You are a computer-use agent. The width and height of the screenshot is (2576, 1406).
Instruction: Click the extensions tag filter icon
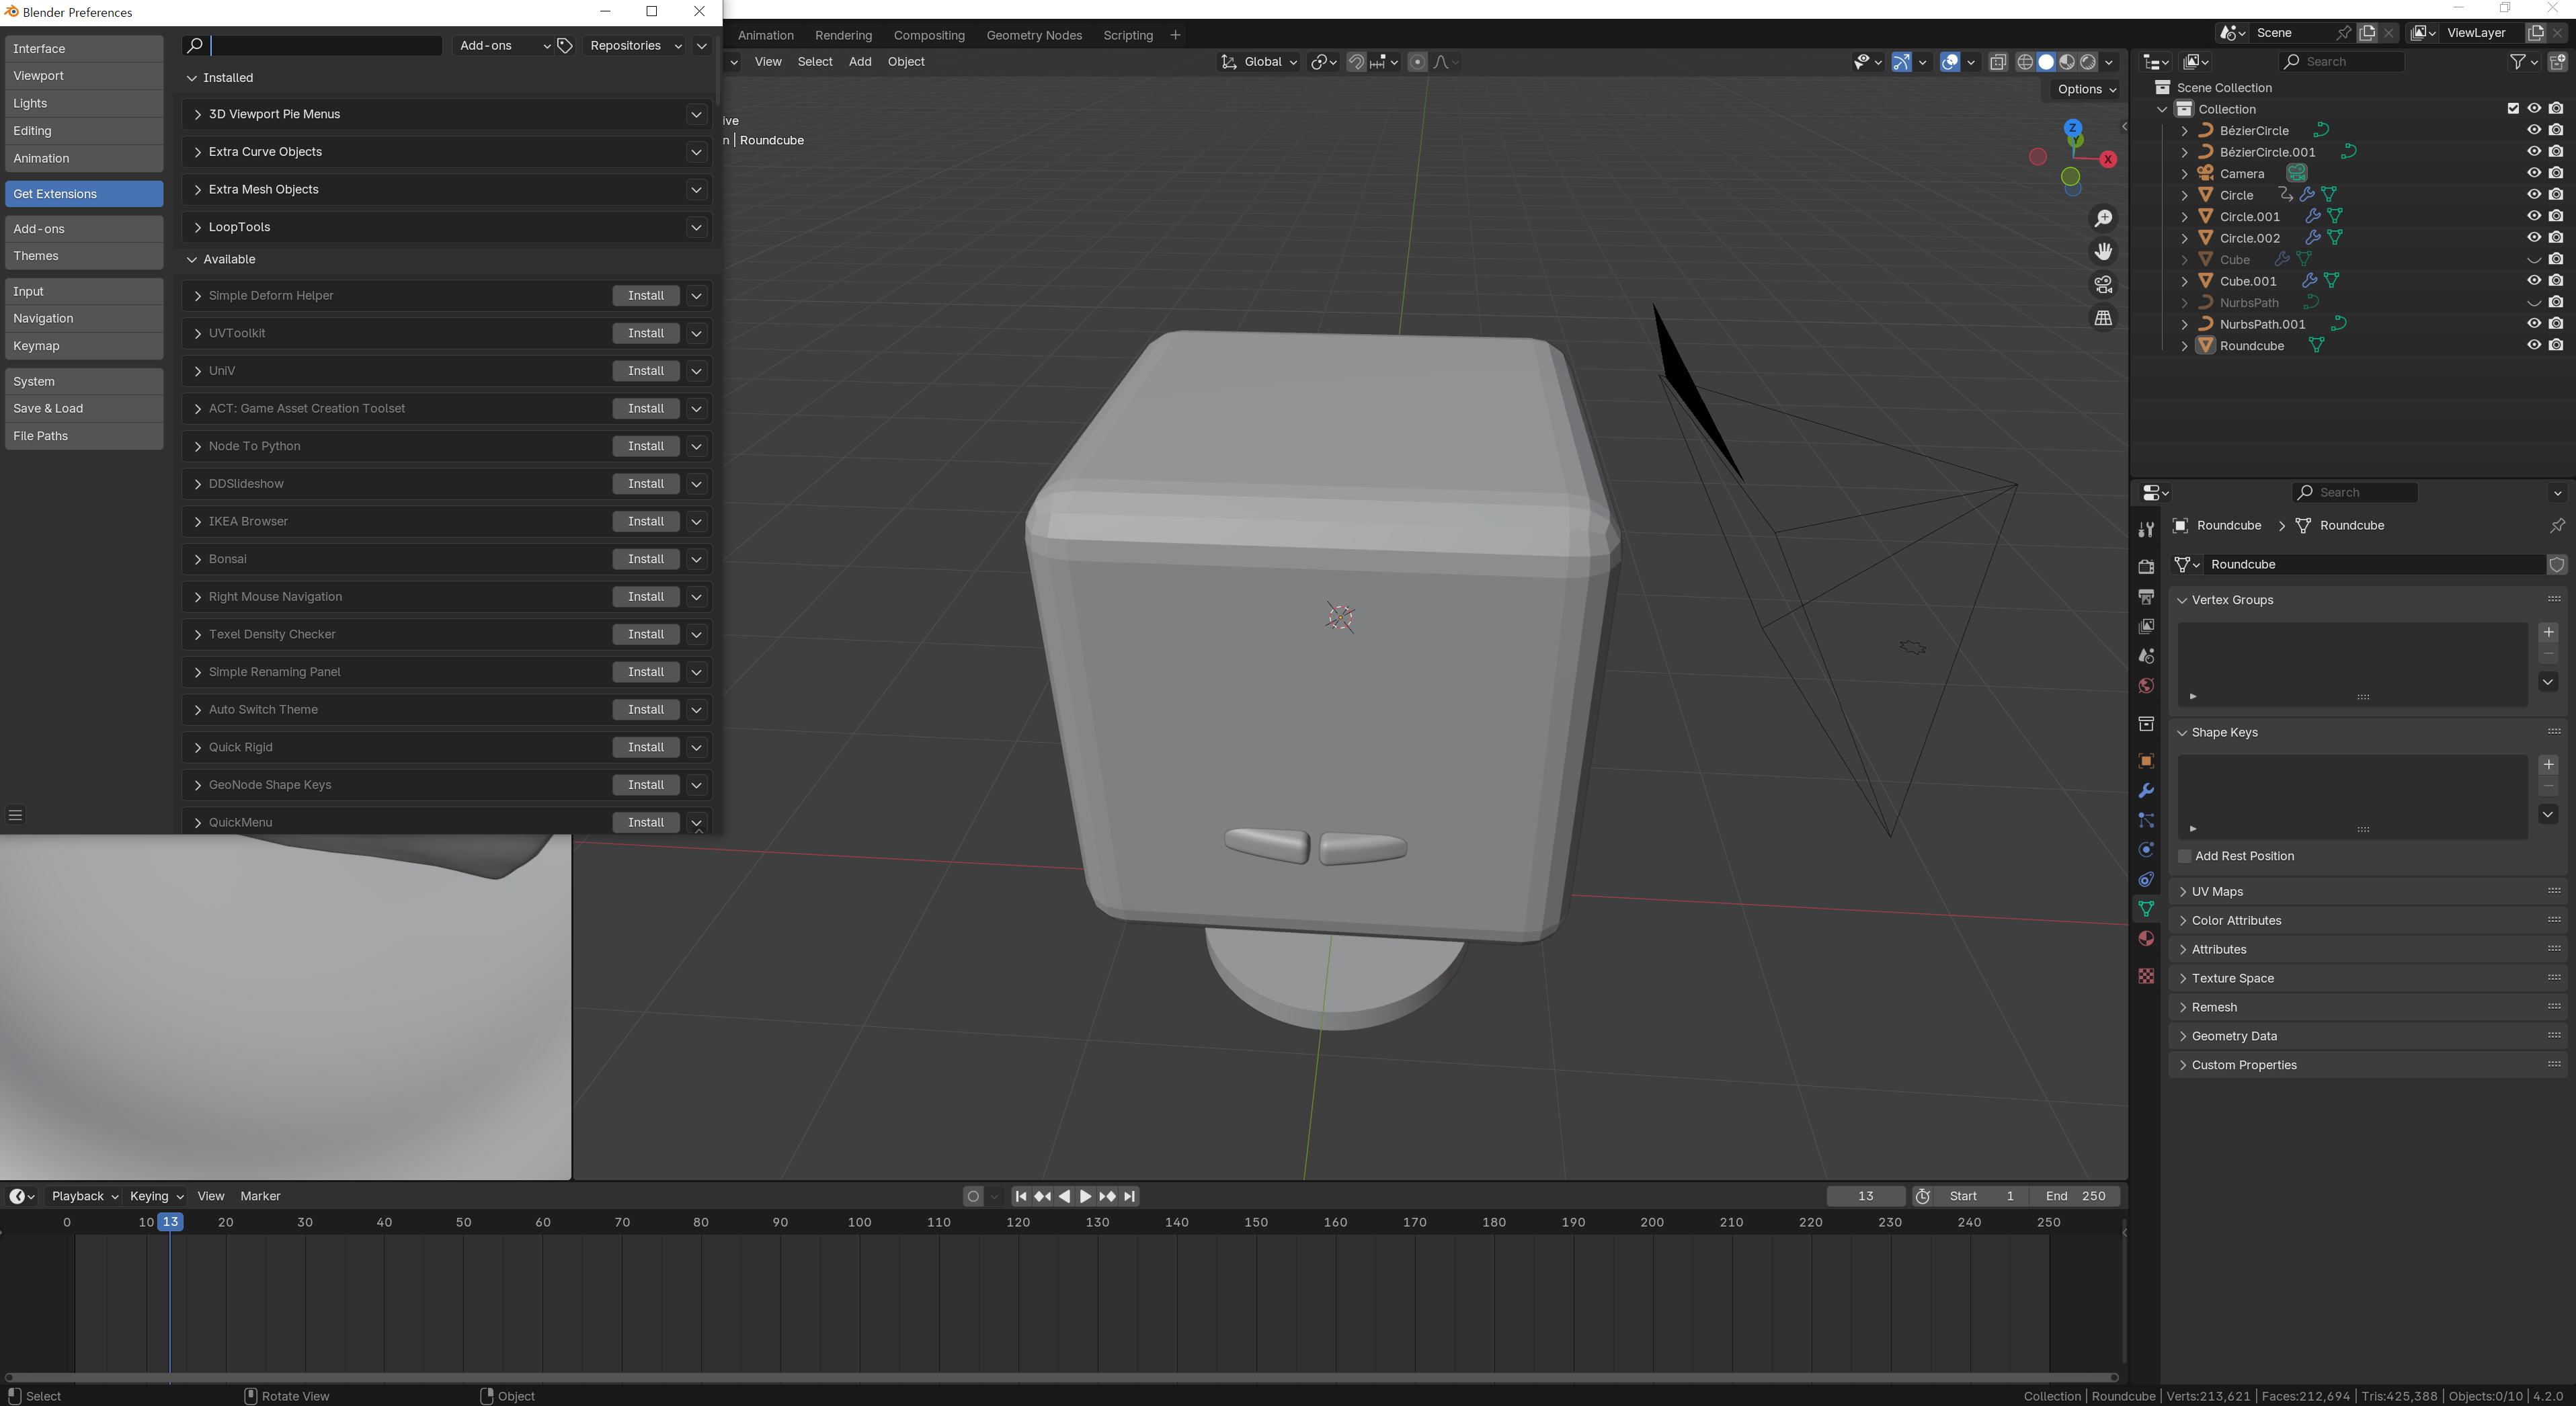565,46
